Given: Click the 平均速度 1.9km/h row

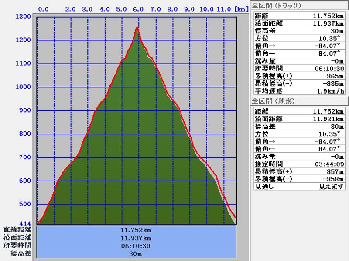Looking at the screenshot, I should pyautogui.click(x=299, y=91).
